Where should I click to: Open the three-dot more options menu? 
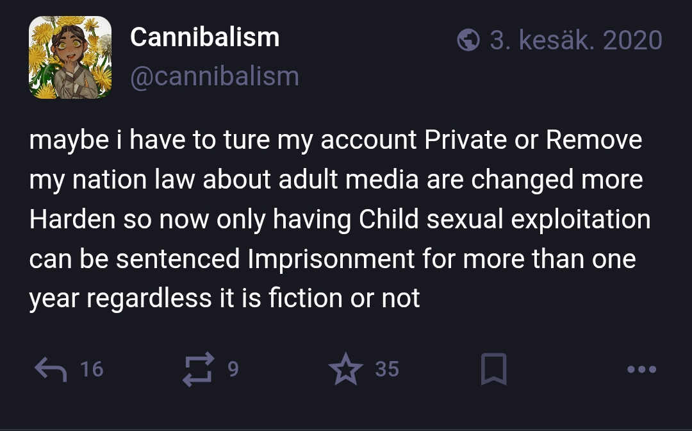(x=641, y=369)
